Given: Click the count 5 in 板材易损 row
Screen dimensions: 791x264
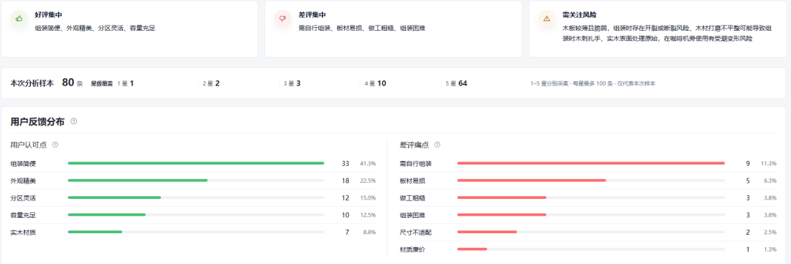Looking at the screenshot, I should [748, 181].
